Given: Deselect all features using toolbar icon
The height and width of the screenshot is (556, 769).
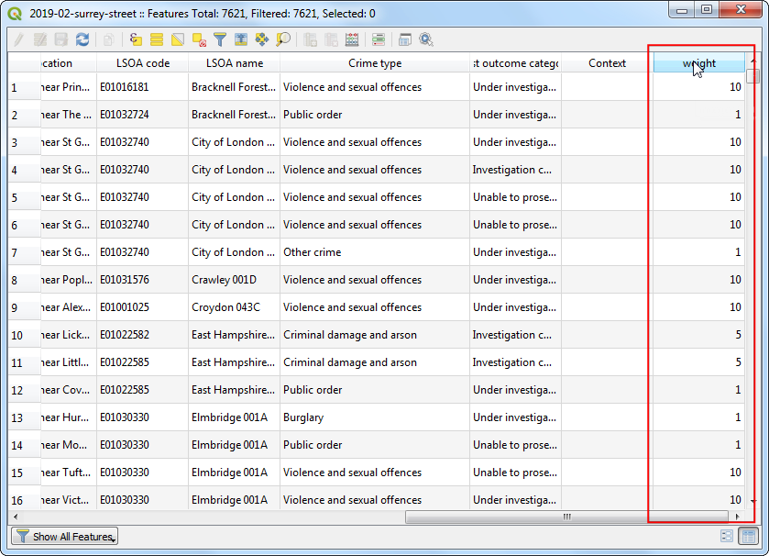Looking at the screenshot, I should (199, 39).
